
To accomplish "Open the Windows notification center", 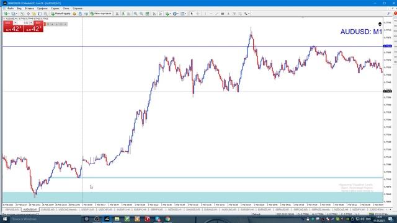I will tap(390, 219).
